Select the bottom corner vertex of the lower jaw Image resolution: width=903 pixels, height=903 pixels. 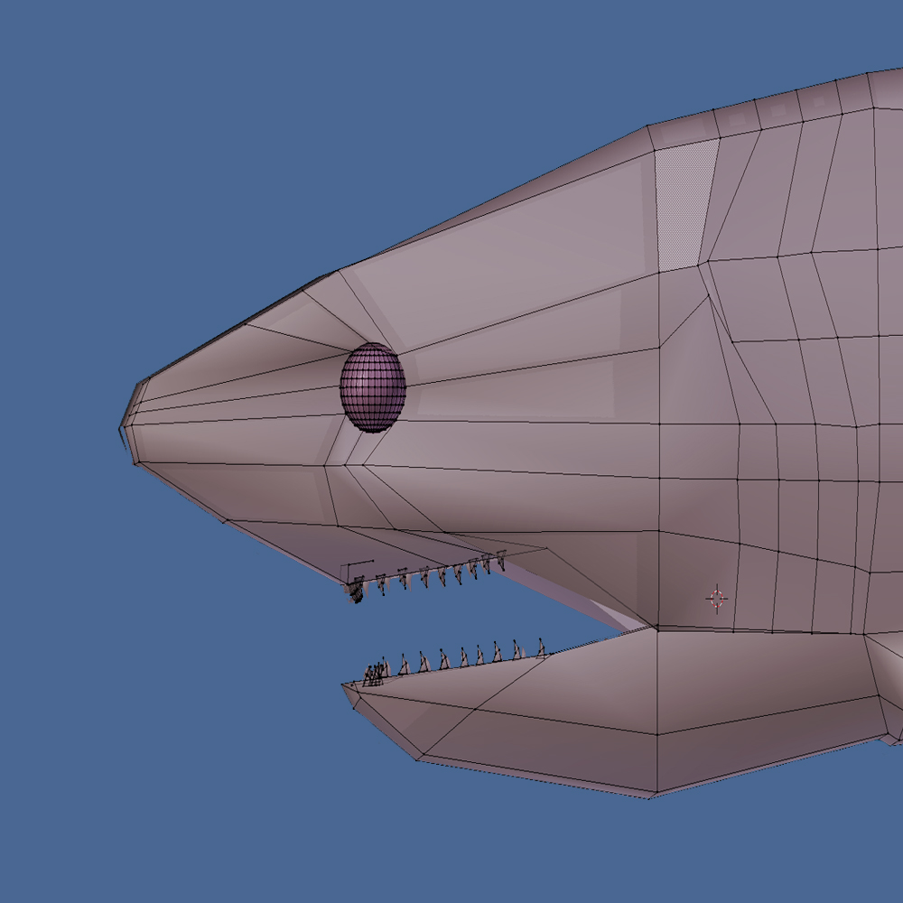click(653, 796)
